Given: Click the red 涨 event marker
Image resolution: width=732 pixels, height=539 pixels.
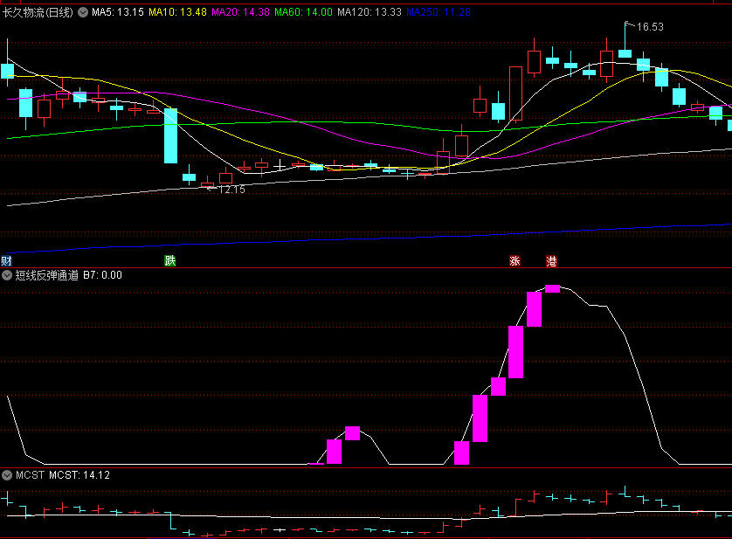Looking at the screenshot, I should [514, 260].
